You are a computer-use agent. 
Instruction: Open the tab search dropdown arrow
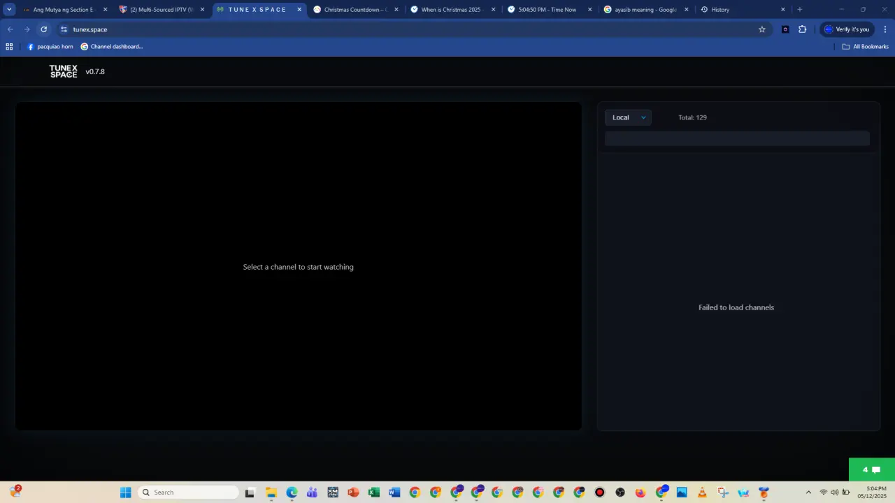point(9,10)
